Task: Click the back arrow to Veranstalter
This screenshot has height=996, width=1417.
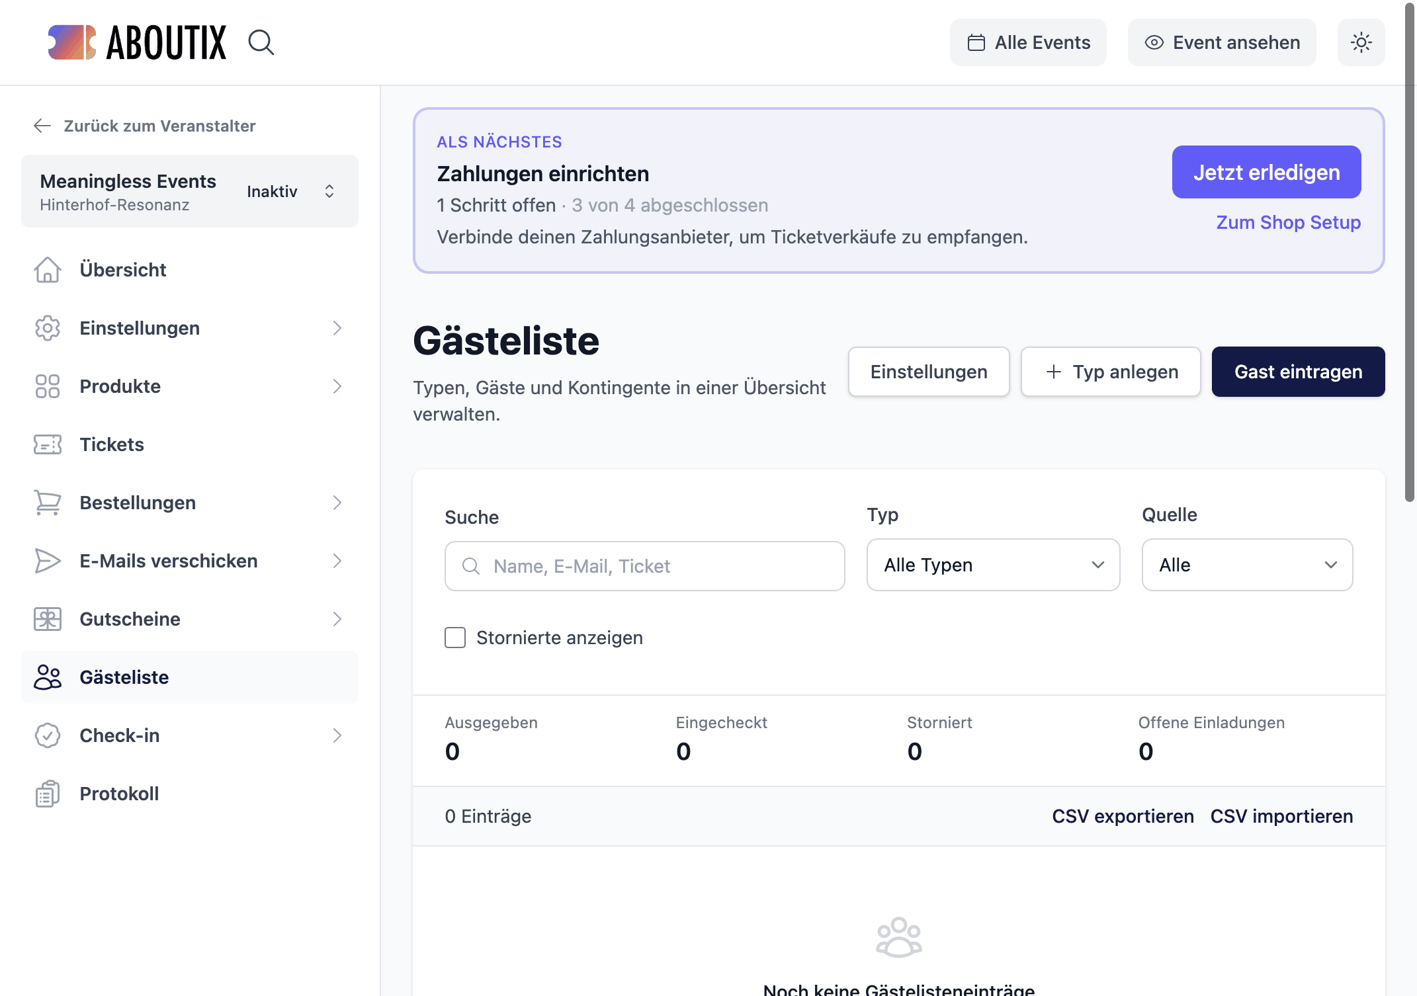Action: [x=42, y=126]
